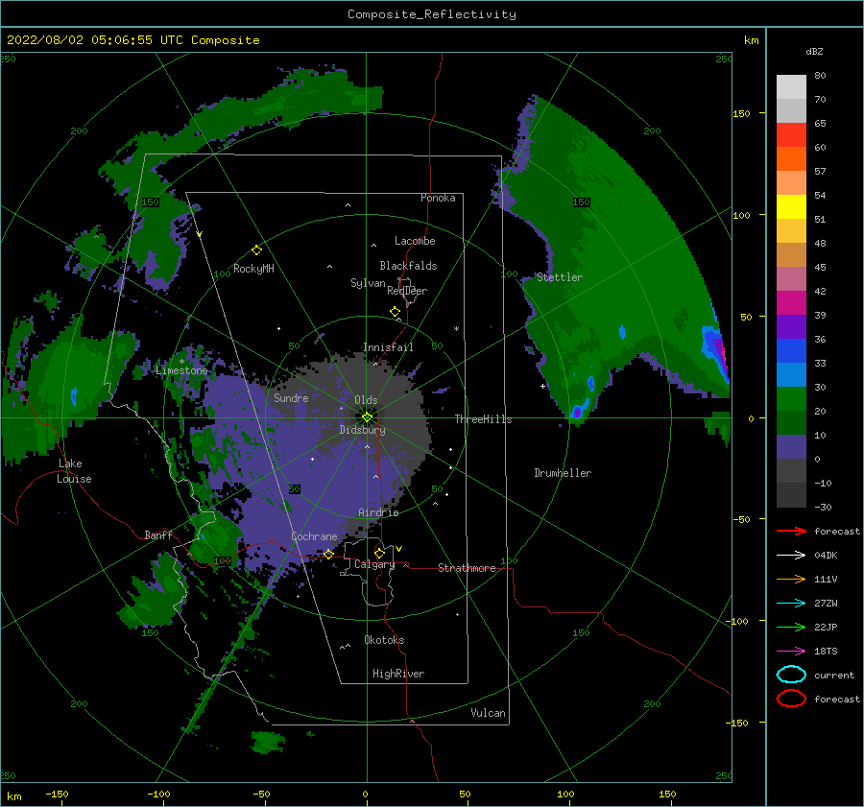The width and height of the screenshot is (864, 807).
Task: Click the red forecast arrow in legend
Action: coord(791,531)
